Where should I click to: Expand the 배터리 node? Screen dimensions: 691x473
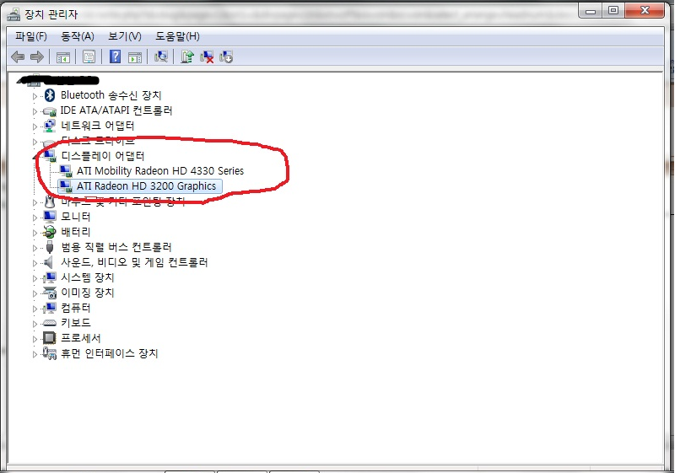pyautogui.click(x=35, y=233)
